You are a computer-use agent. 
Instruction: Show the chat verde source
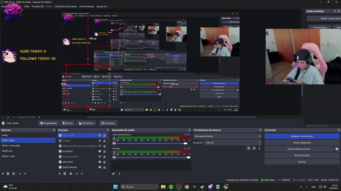pyautogui.click(x=100, y=135)
